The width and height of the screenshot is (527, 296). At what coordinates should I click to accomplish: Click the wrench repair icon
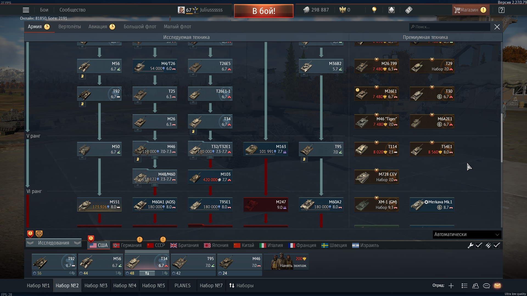[x=470, y=246]
